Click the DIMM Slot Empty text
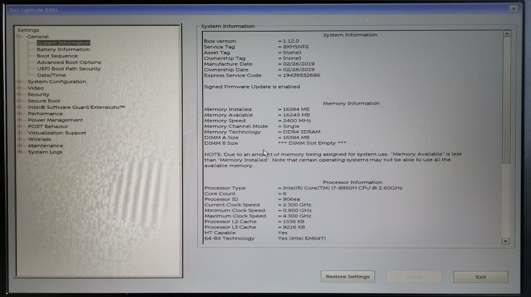Image resolution: width=531 pixels, height=297 pixels. [x=312, y=143]
